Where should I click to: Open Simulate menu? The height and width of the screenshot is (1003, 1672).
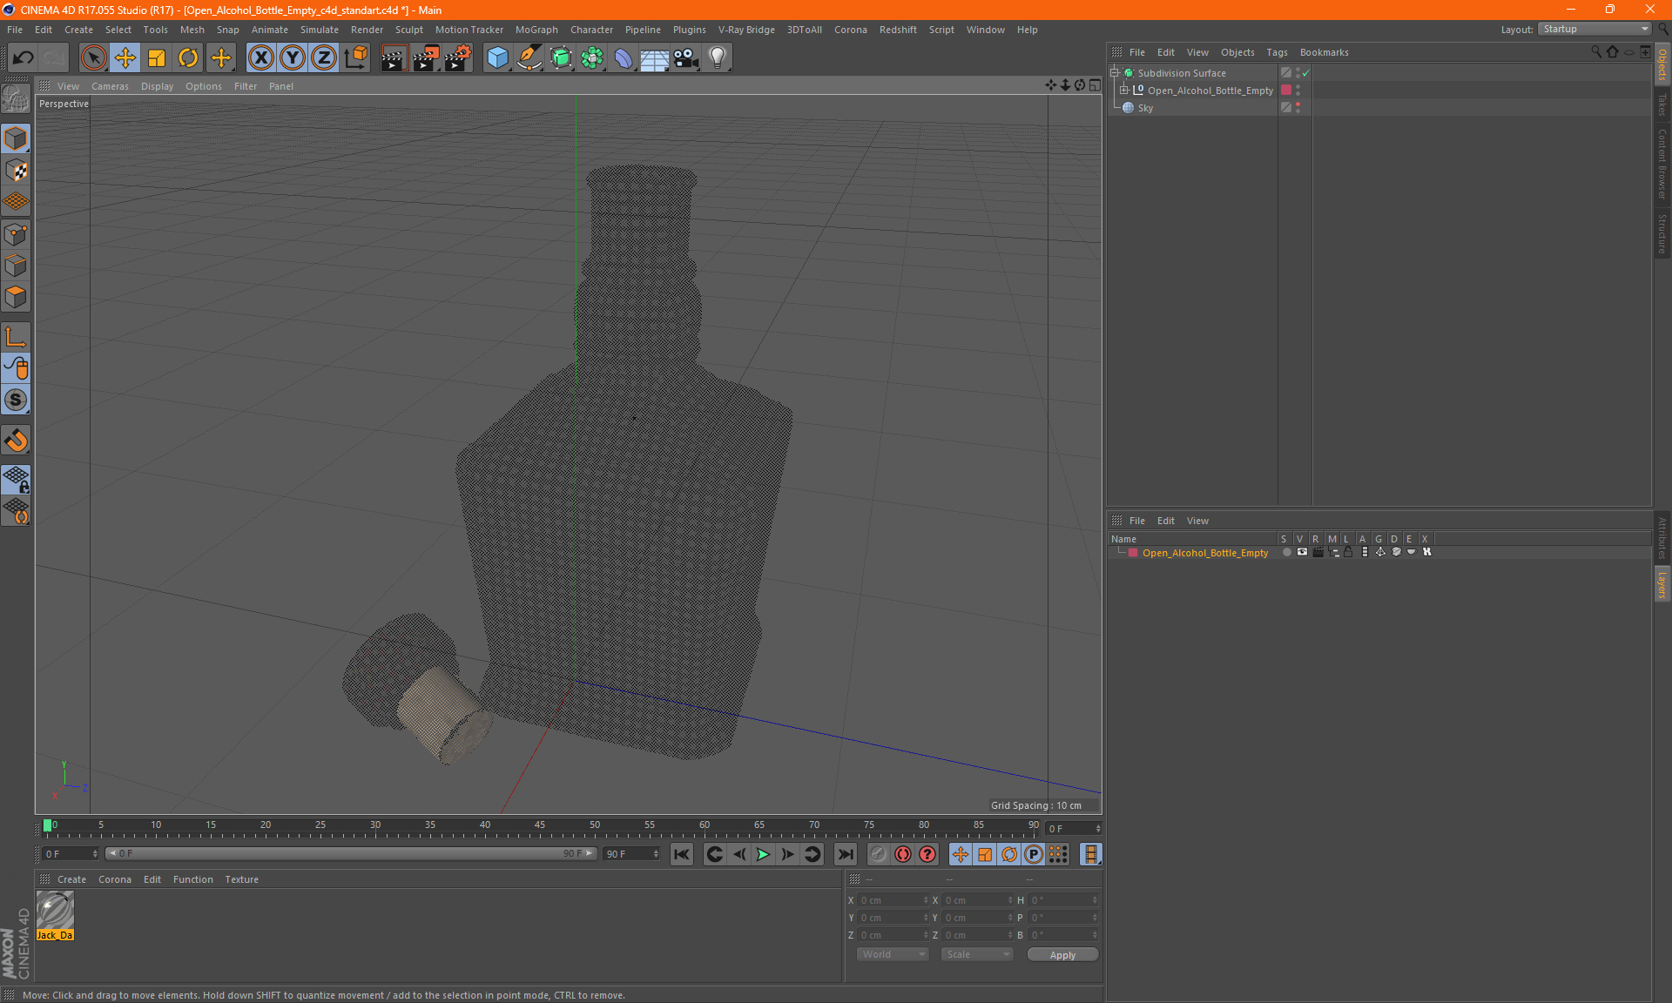click(x=320, y=30)
